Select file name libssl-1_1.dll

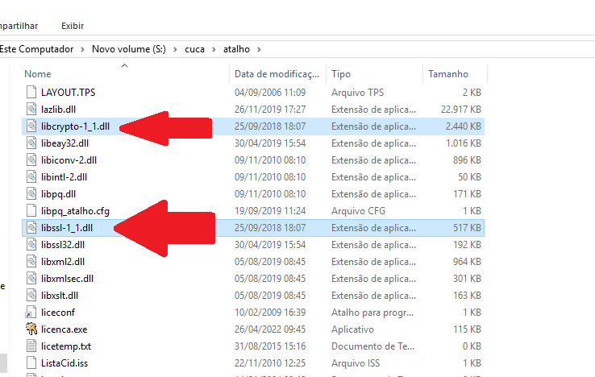click(x=67, y=228)
